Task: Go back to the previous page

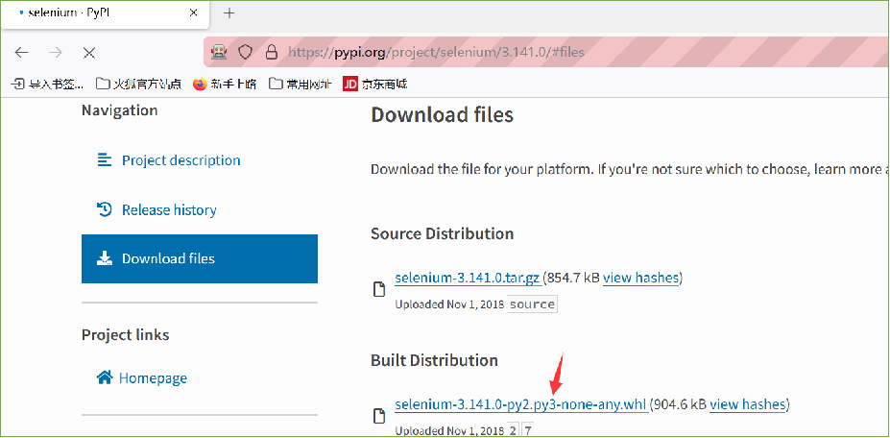Action: pyautogui.click(x=21, y=53)
